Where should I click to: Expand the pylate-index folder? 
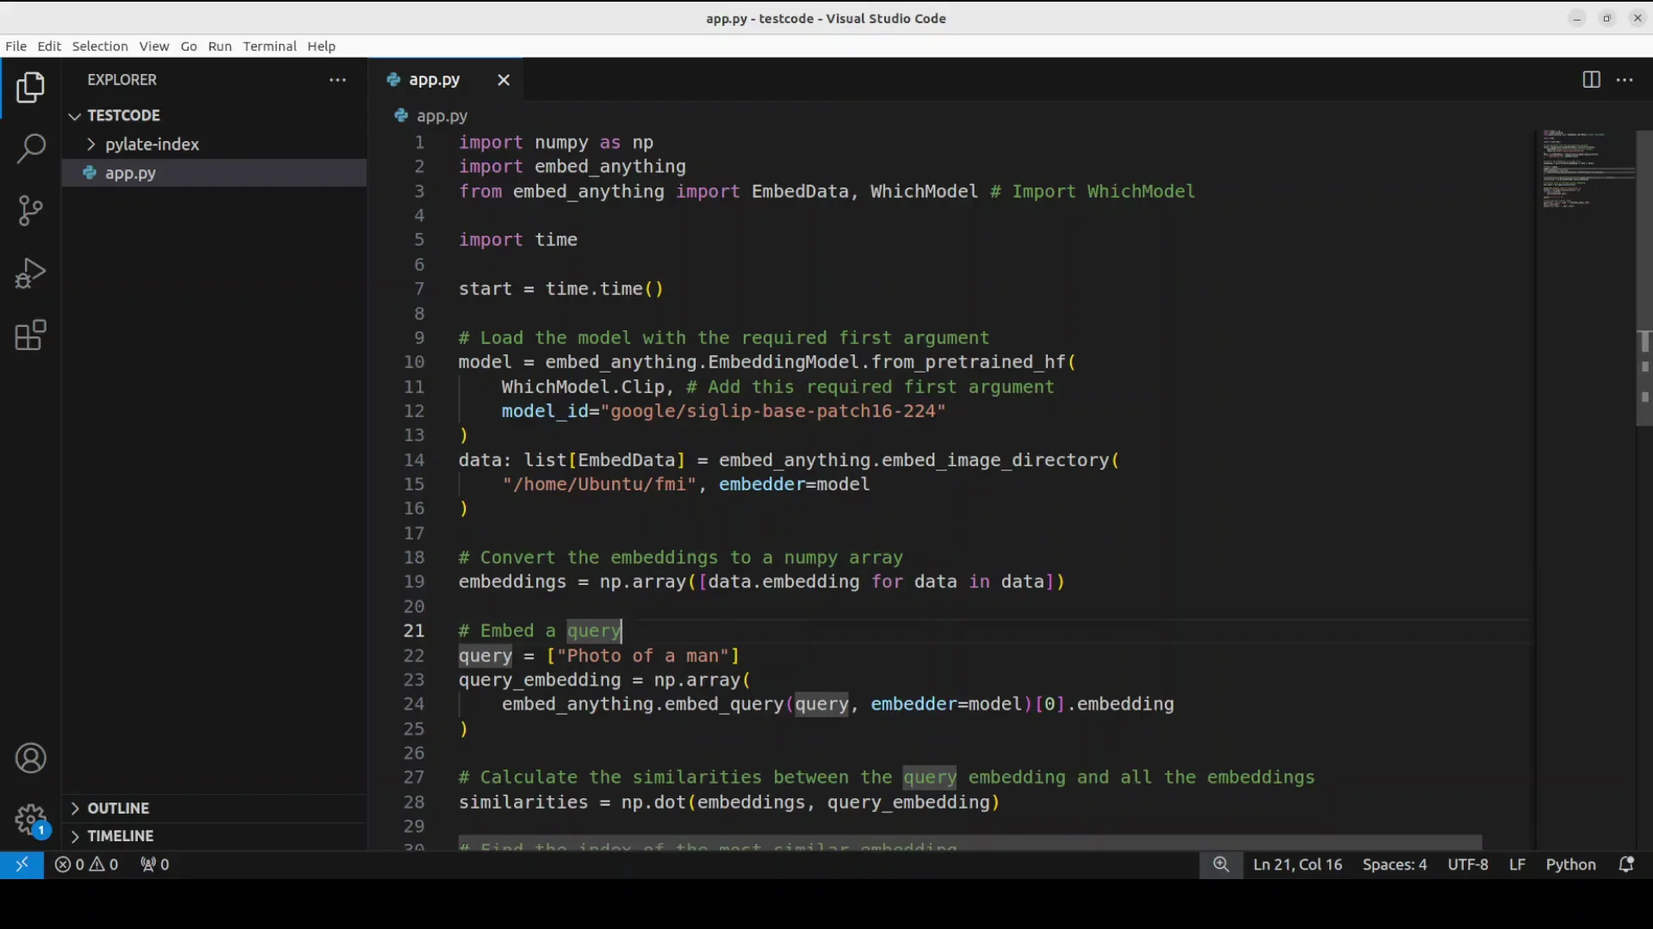click(x=152, y=145)
